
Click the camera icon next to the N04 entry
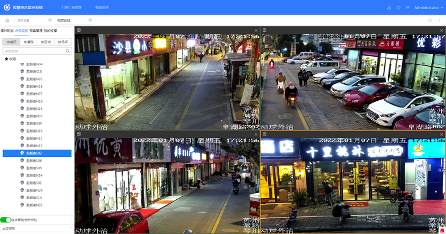[x=22, y=64]
